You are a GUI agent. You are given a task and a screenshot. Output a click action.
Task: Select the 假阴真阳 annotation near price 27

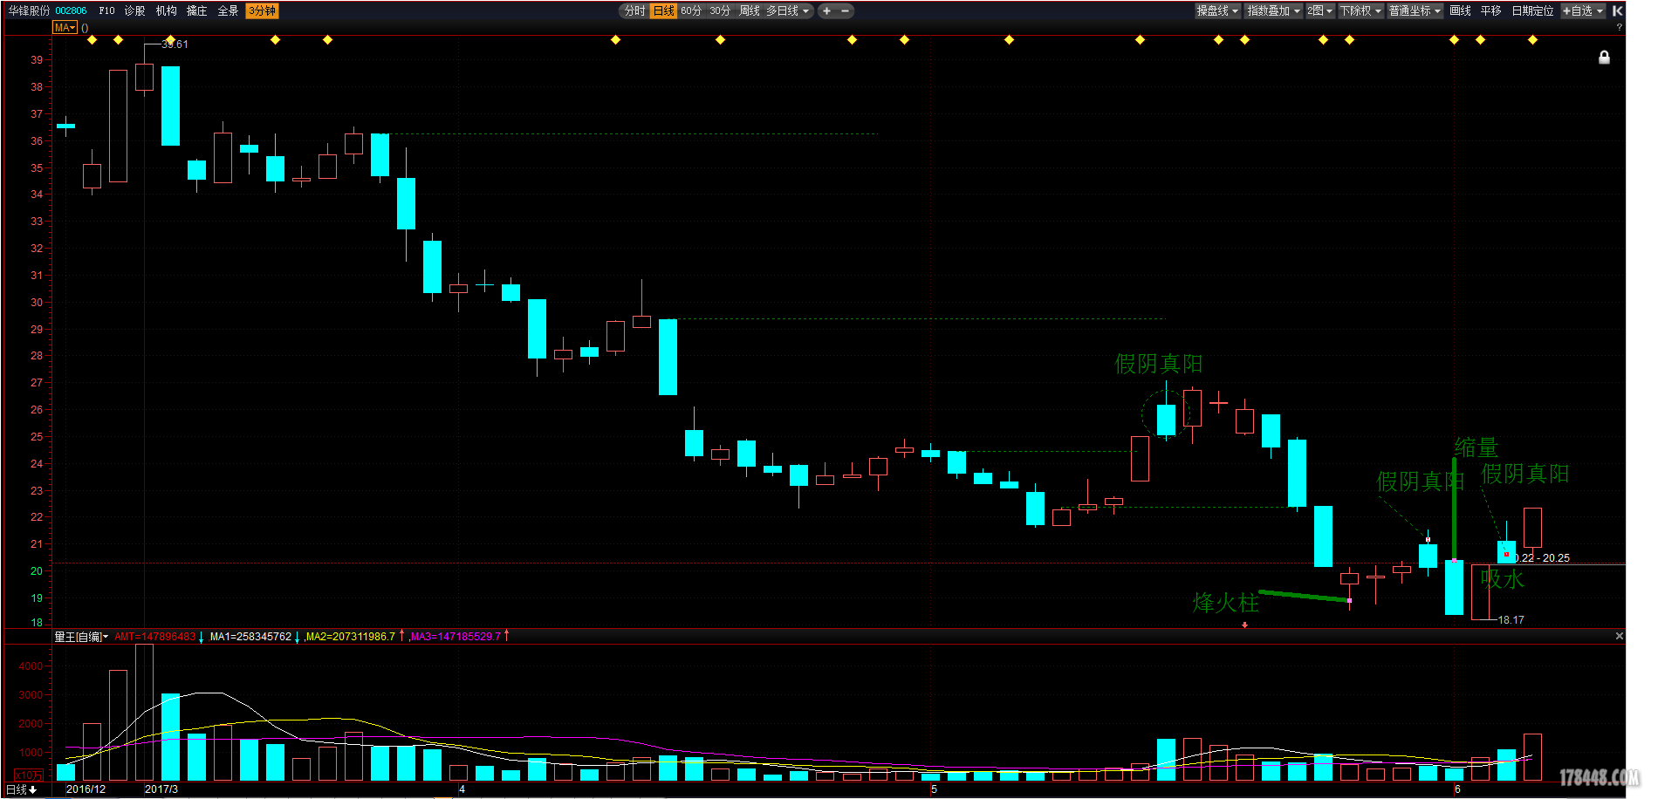[1158, 364]
